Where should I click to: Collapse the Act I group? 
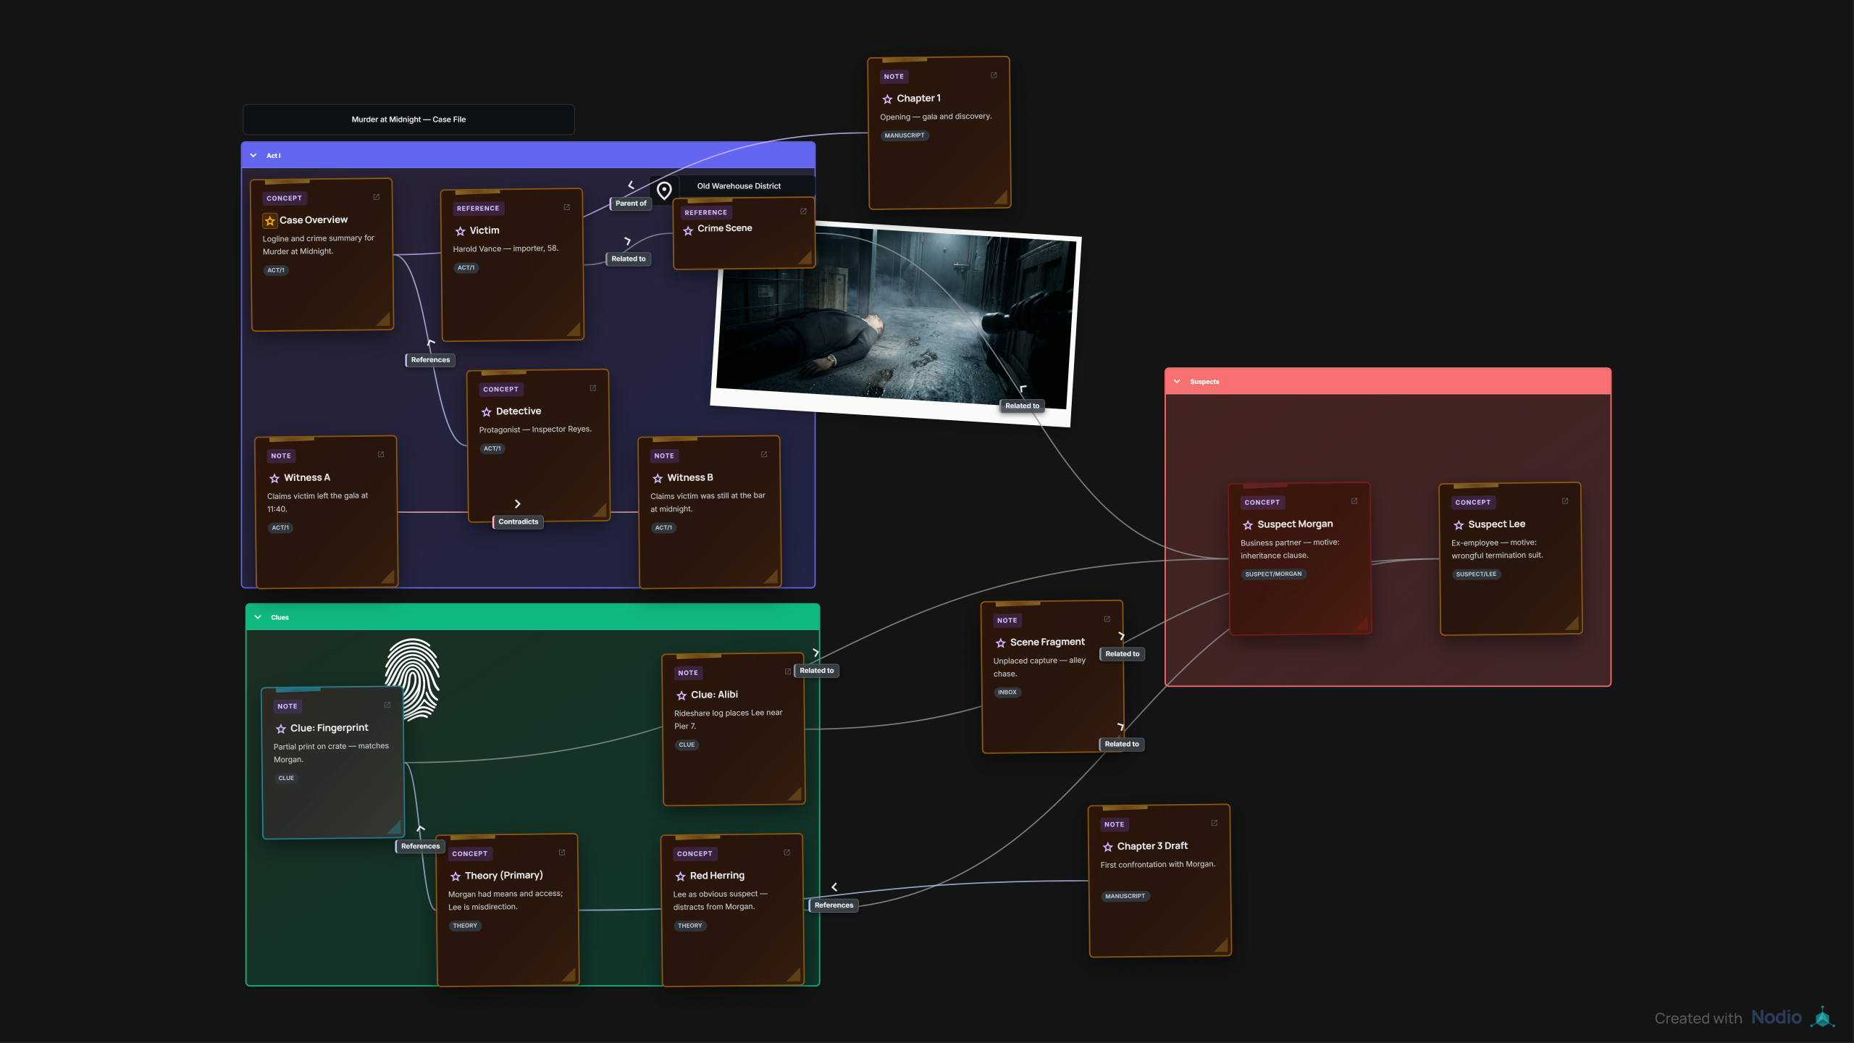coord(253,156)
